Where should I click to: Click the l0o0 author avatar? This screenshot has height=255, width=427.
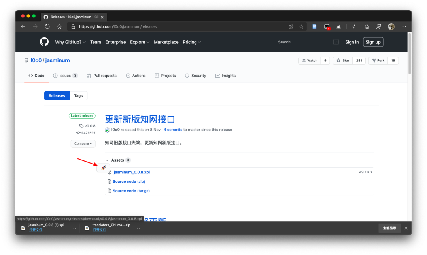[x=107, y=130]
